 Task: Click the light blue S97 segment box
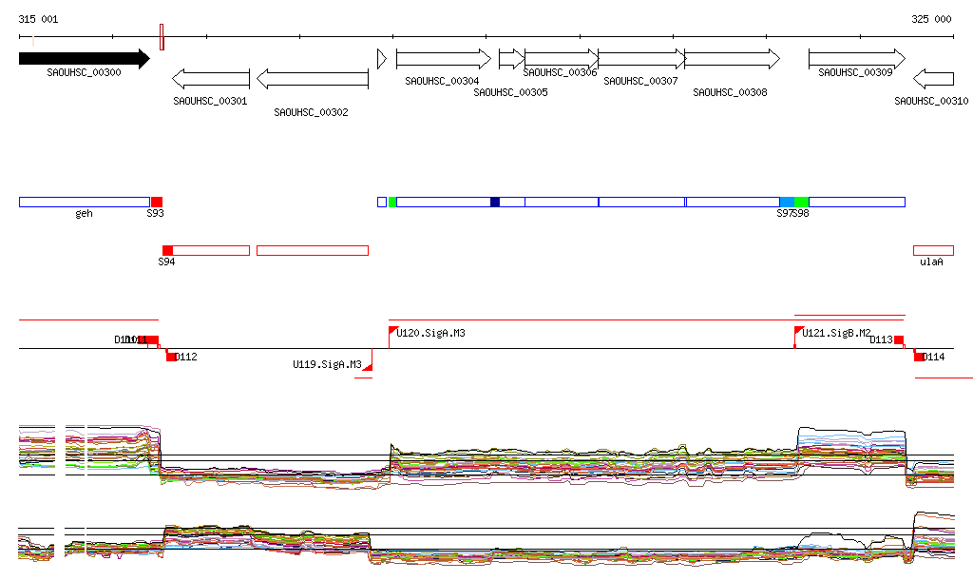coord(787,202)
